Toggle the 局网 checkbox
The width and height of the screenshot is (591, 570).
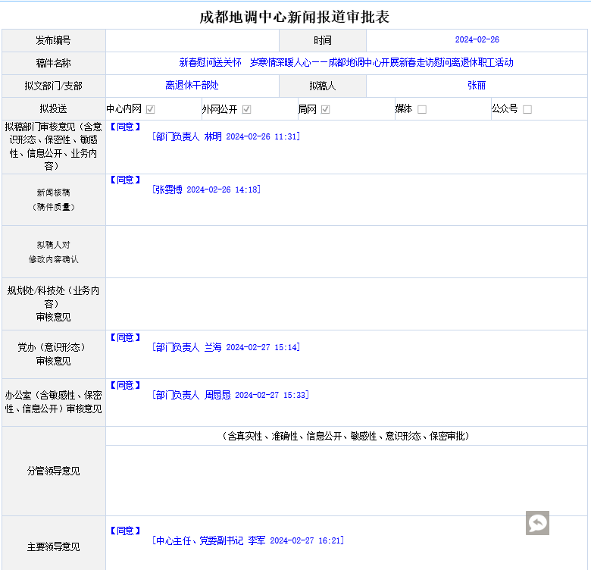(x=325, y=109)
